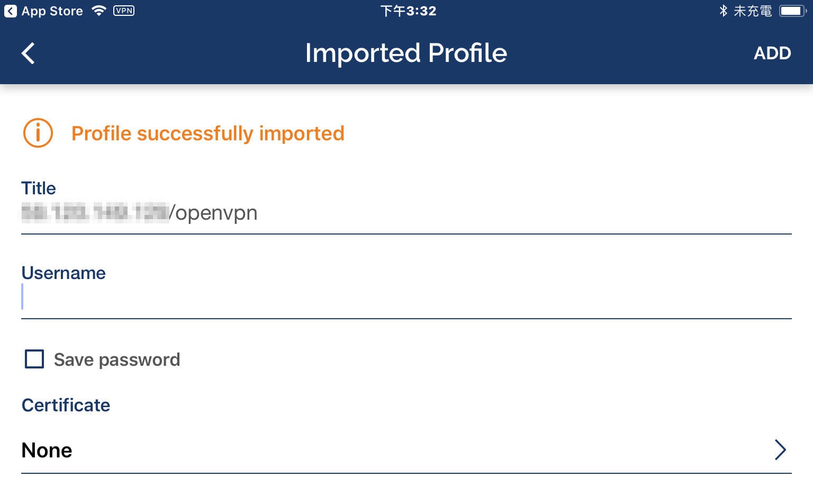The width and height of the screenshot is (813, 504).
Task: Tap the clock showing 3:32
Action: (x=408, y=11)
